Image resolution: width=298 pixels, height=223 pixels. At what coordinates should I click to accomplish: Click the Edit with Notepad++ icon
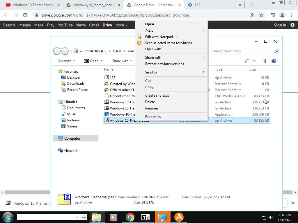pos(139,37)
